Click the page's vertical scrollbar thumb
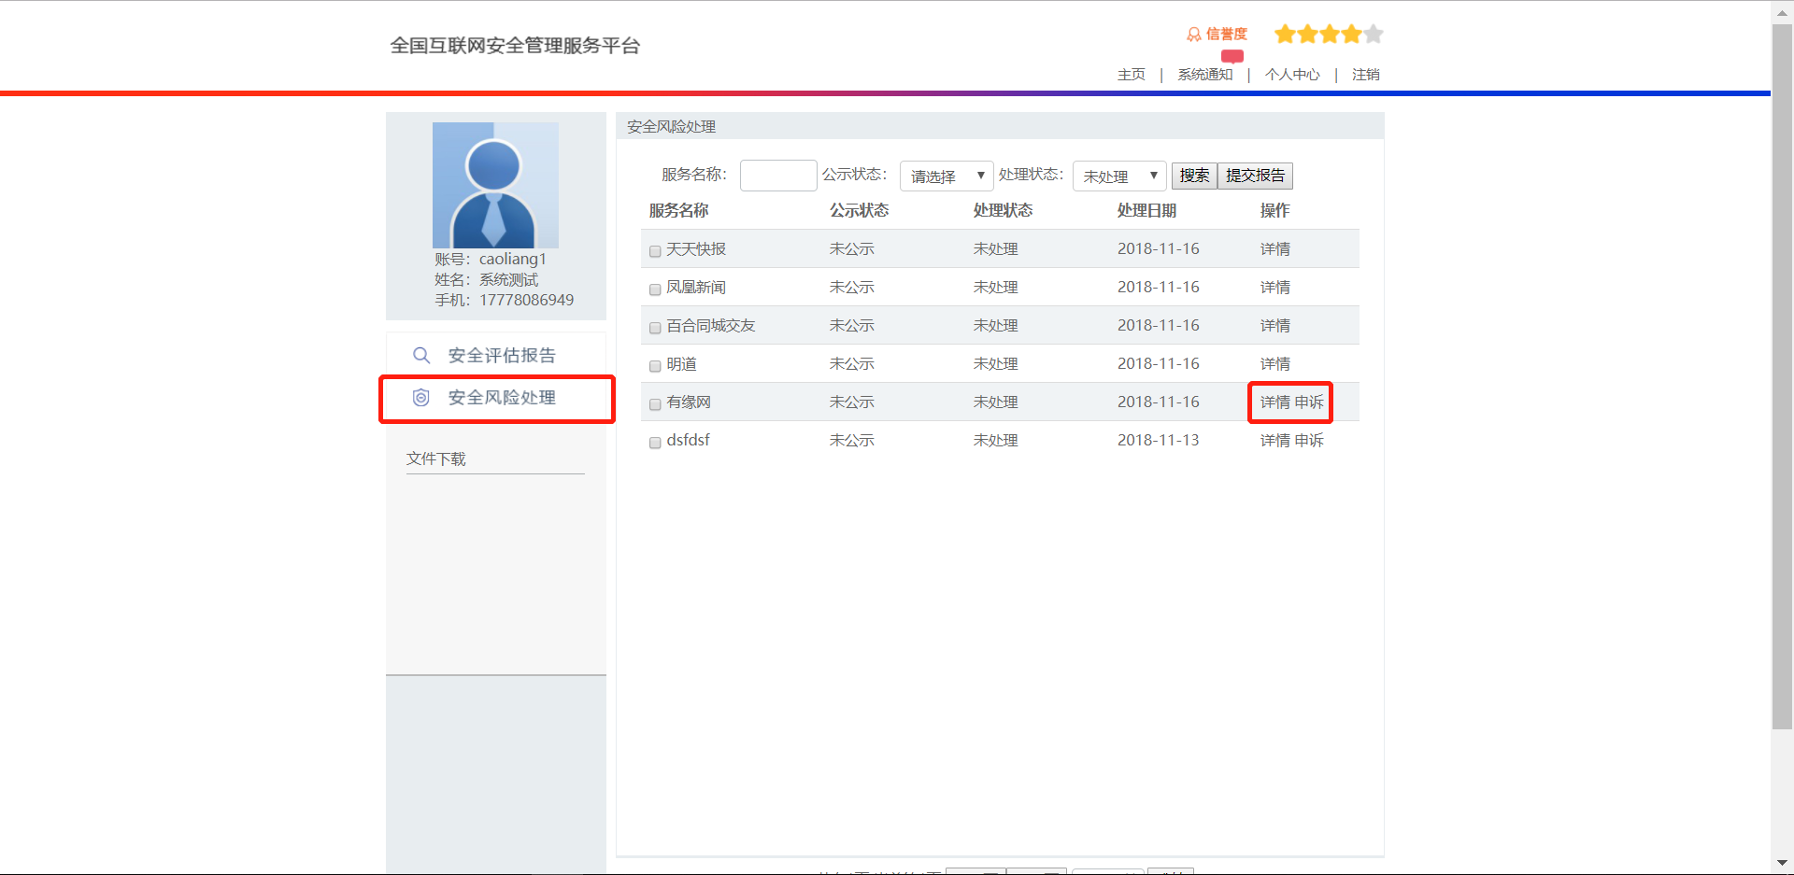 (x=1782, y=376)
